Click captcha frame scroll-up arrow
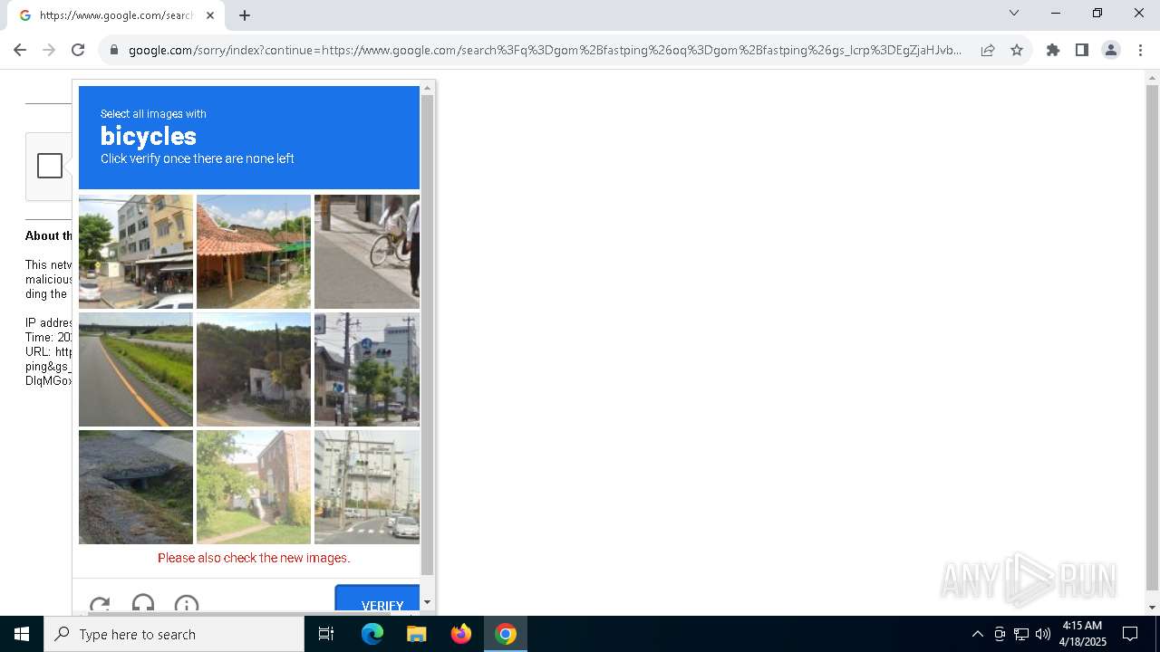The image size is (1160, 652). point(428,88)
